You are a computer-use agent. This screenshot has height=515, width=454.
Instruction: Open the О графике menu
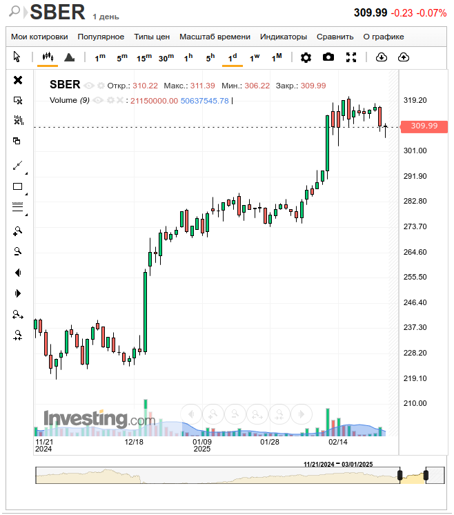[x=384, y=37]
